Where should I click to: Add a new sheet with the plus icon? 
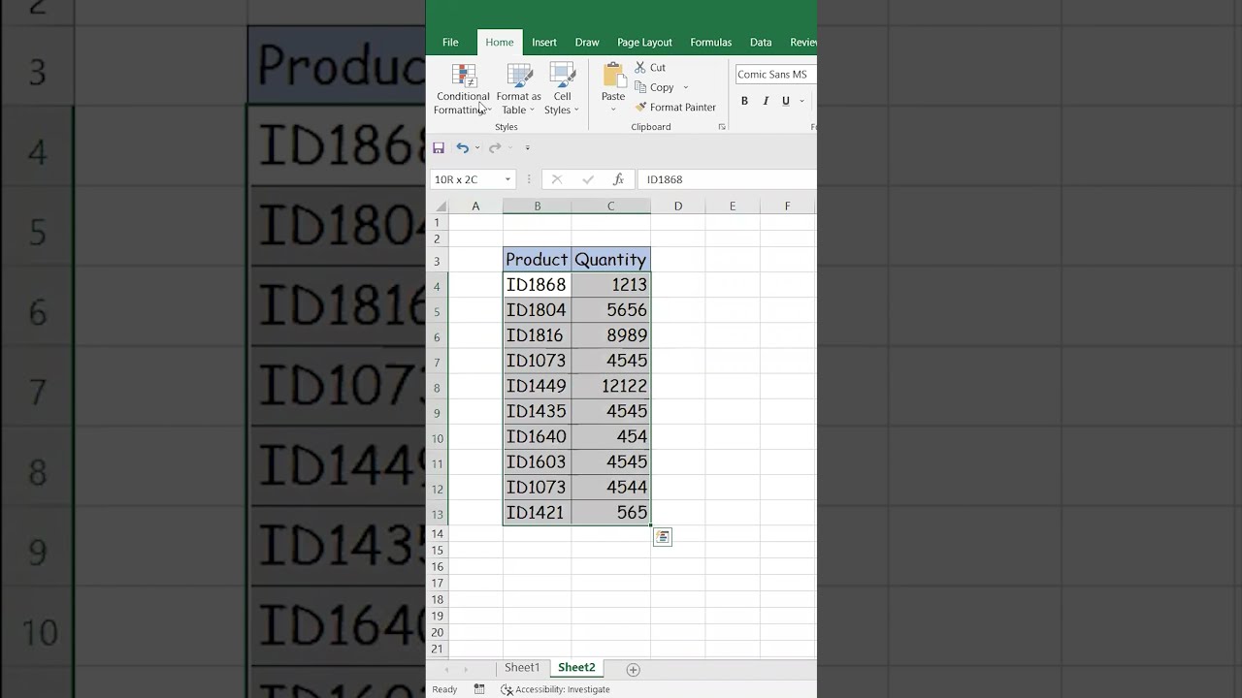634,670
